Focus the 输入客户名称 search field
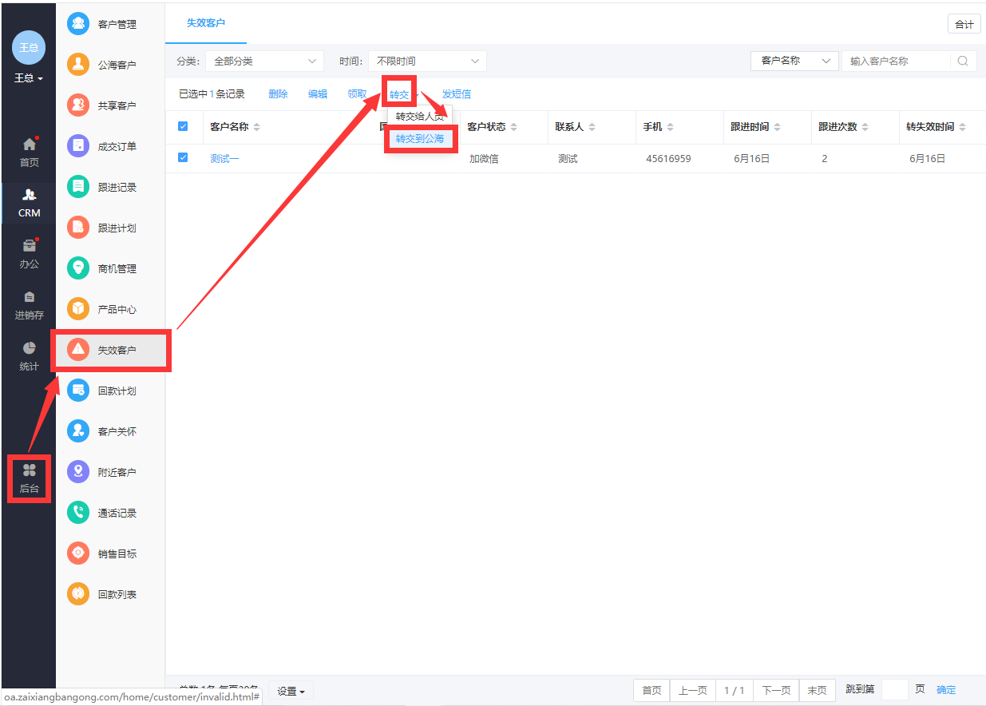986x706 pixels. [896, 61]
